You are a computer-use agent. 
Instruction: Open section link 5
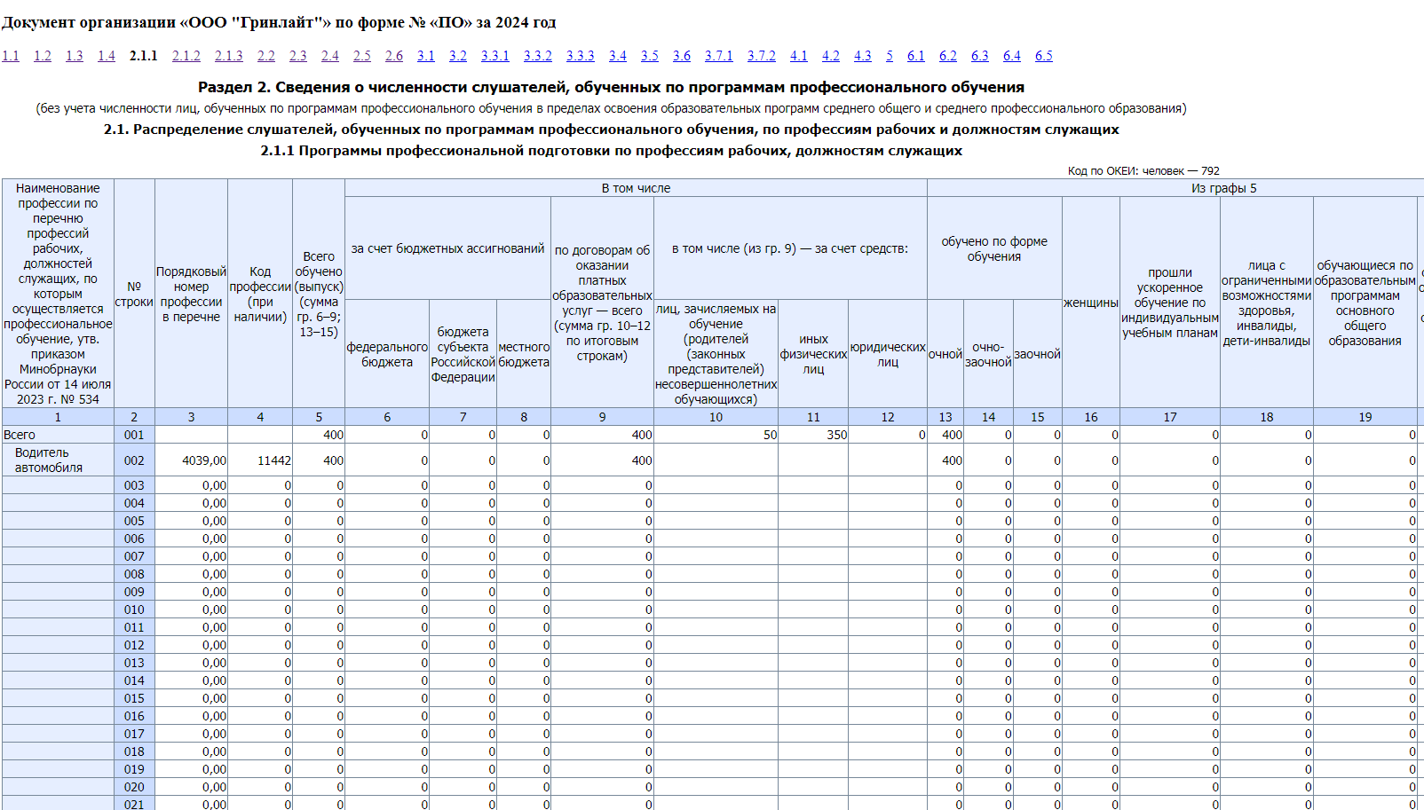click(890, 56)
